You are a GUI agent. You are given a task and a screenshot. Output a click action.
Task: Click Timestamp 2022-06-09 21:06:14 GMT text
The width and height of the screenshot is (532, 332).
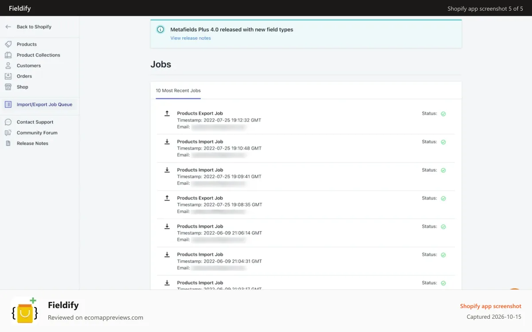pos(220,233)
